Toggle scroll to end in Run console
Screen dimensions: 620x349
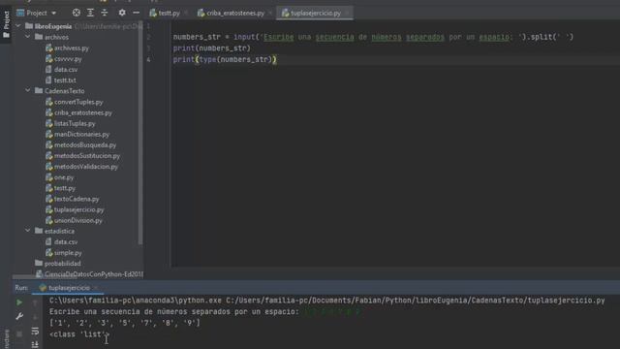[x=35, y=344]
